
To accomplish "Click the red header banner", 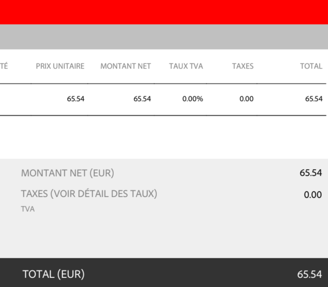I will coord(164,12).
